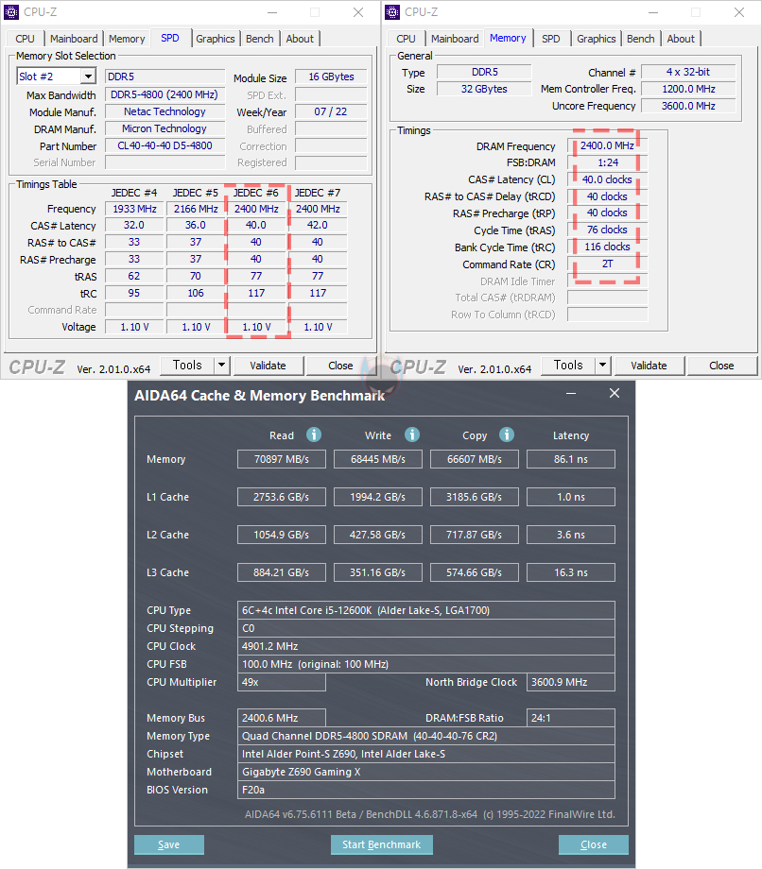Click Validate button in right CPU-Z
This screenshot has width=762, height=869.
[x=649, y=366]
